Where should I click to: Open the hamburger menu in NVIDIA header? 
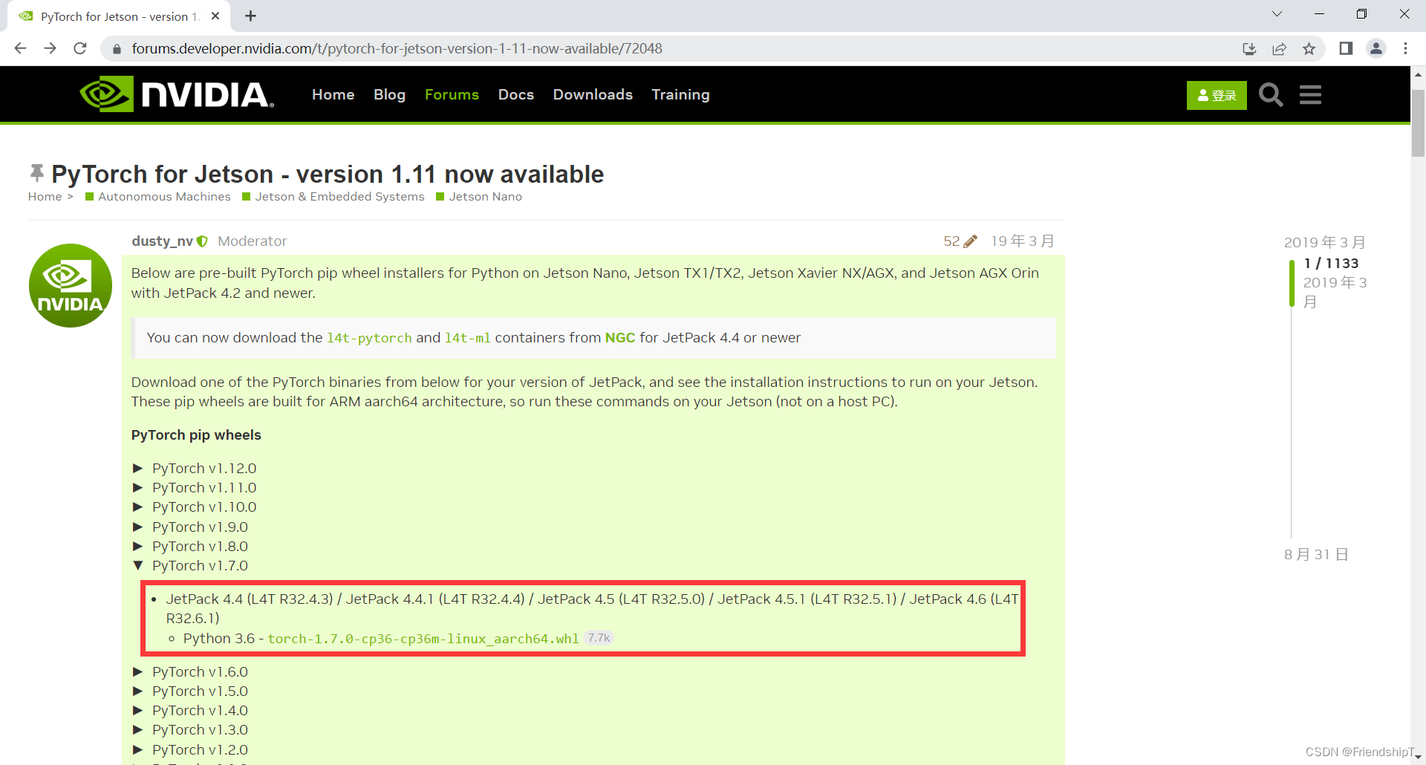click(x=1310, y=95)
